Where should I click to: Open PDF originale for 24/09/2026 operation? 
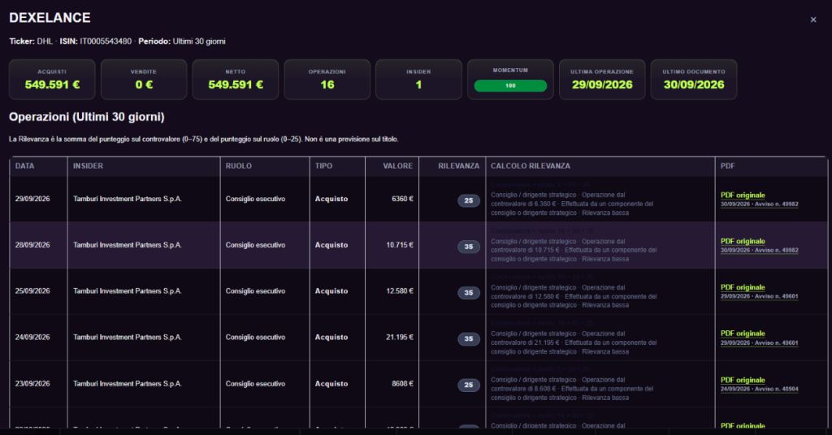point(743,334)
